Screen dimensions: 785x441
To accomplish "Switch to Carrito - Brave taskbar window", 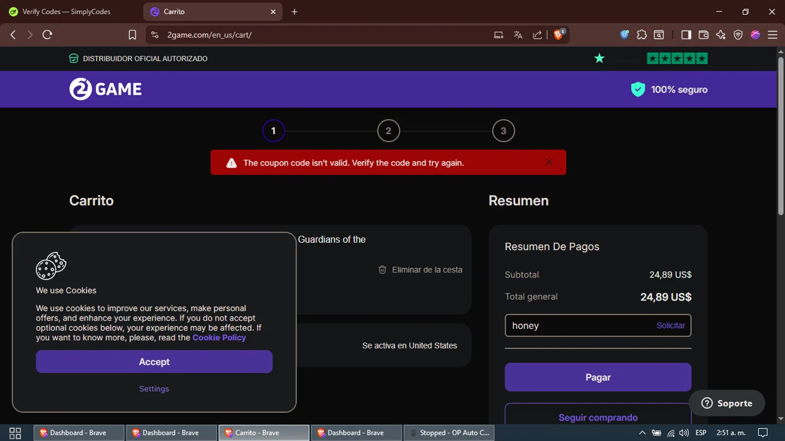I will click(x=264, y=433).
